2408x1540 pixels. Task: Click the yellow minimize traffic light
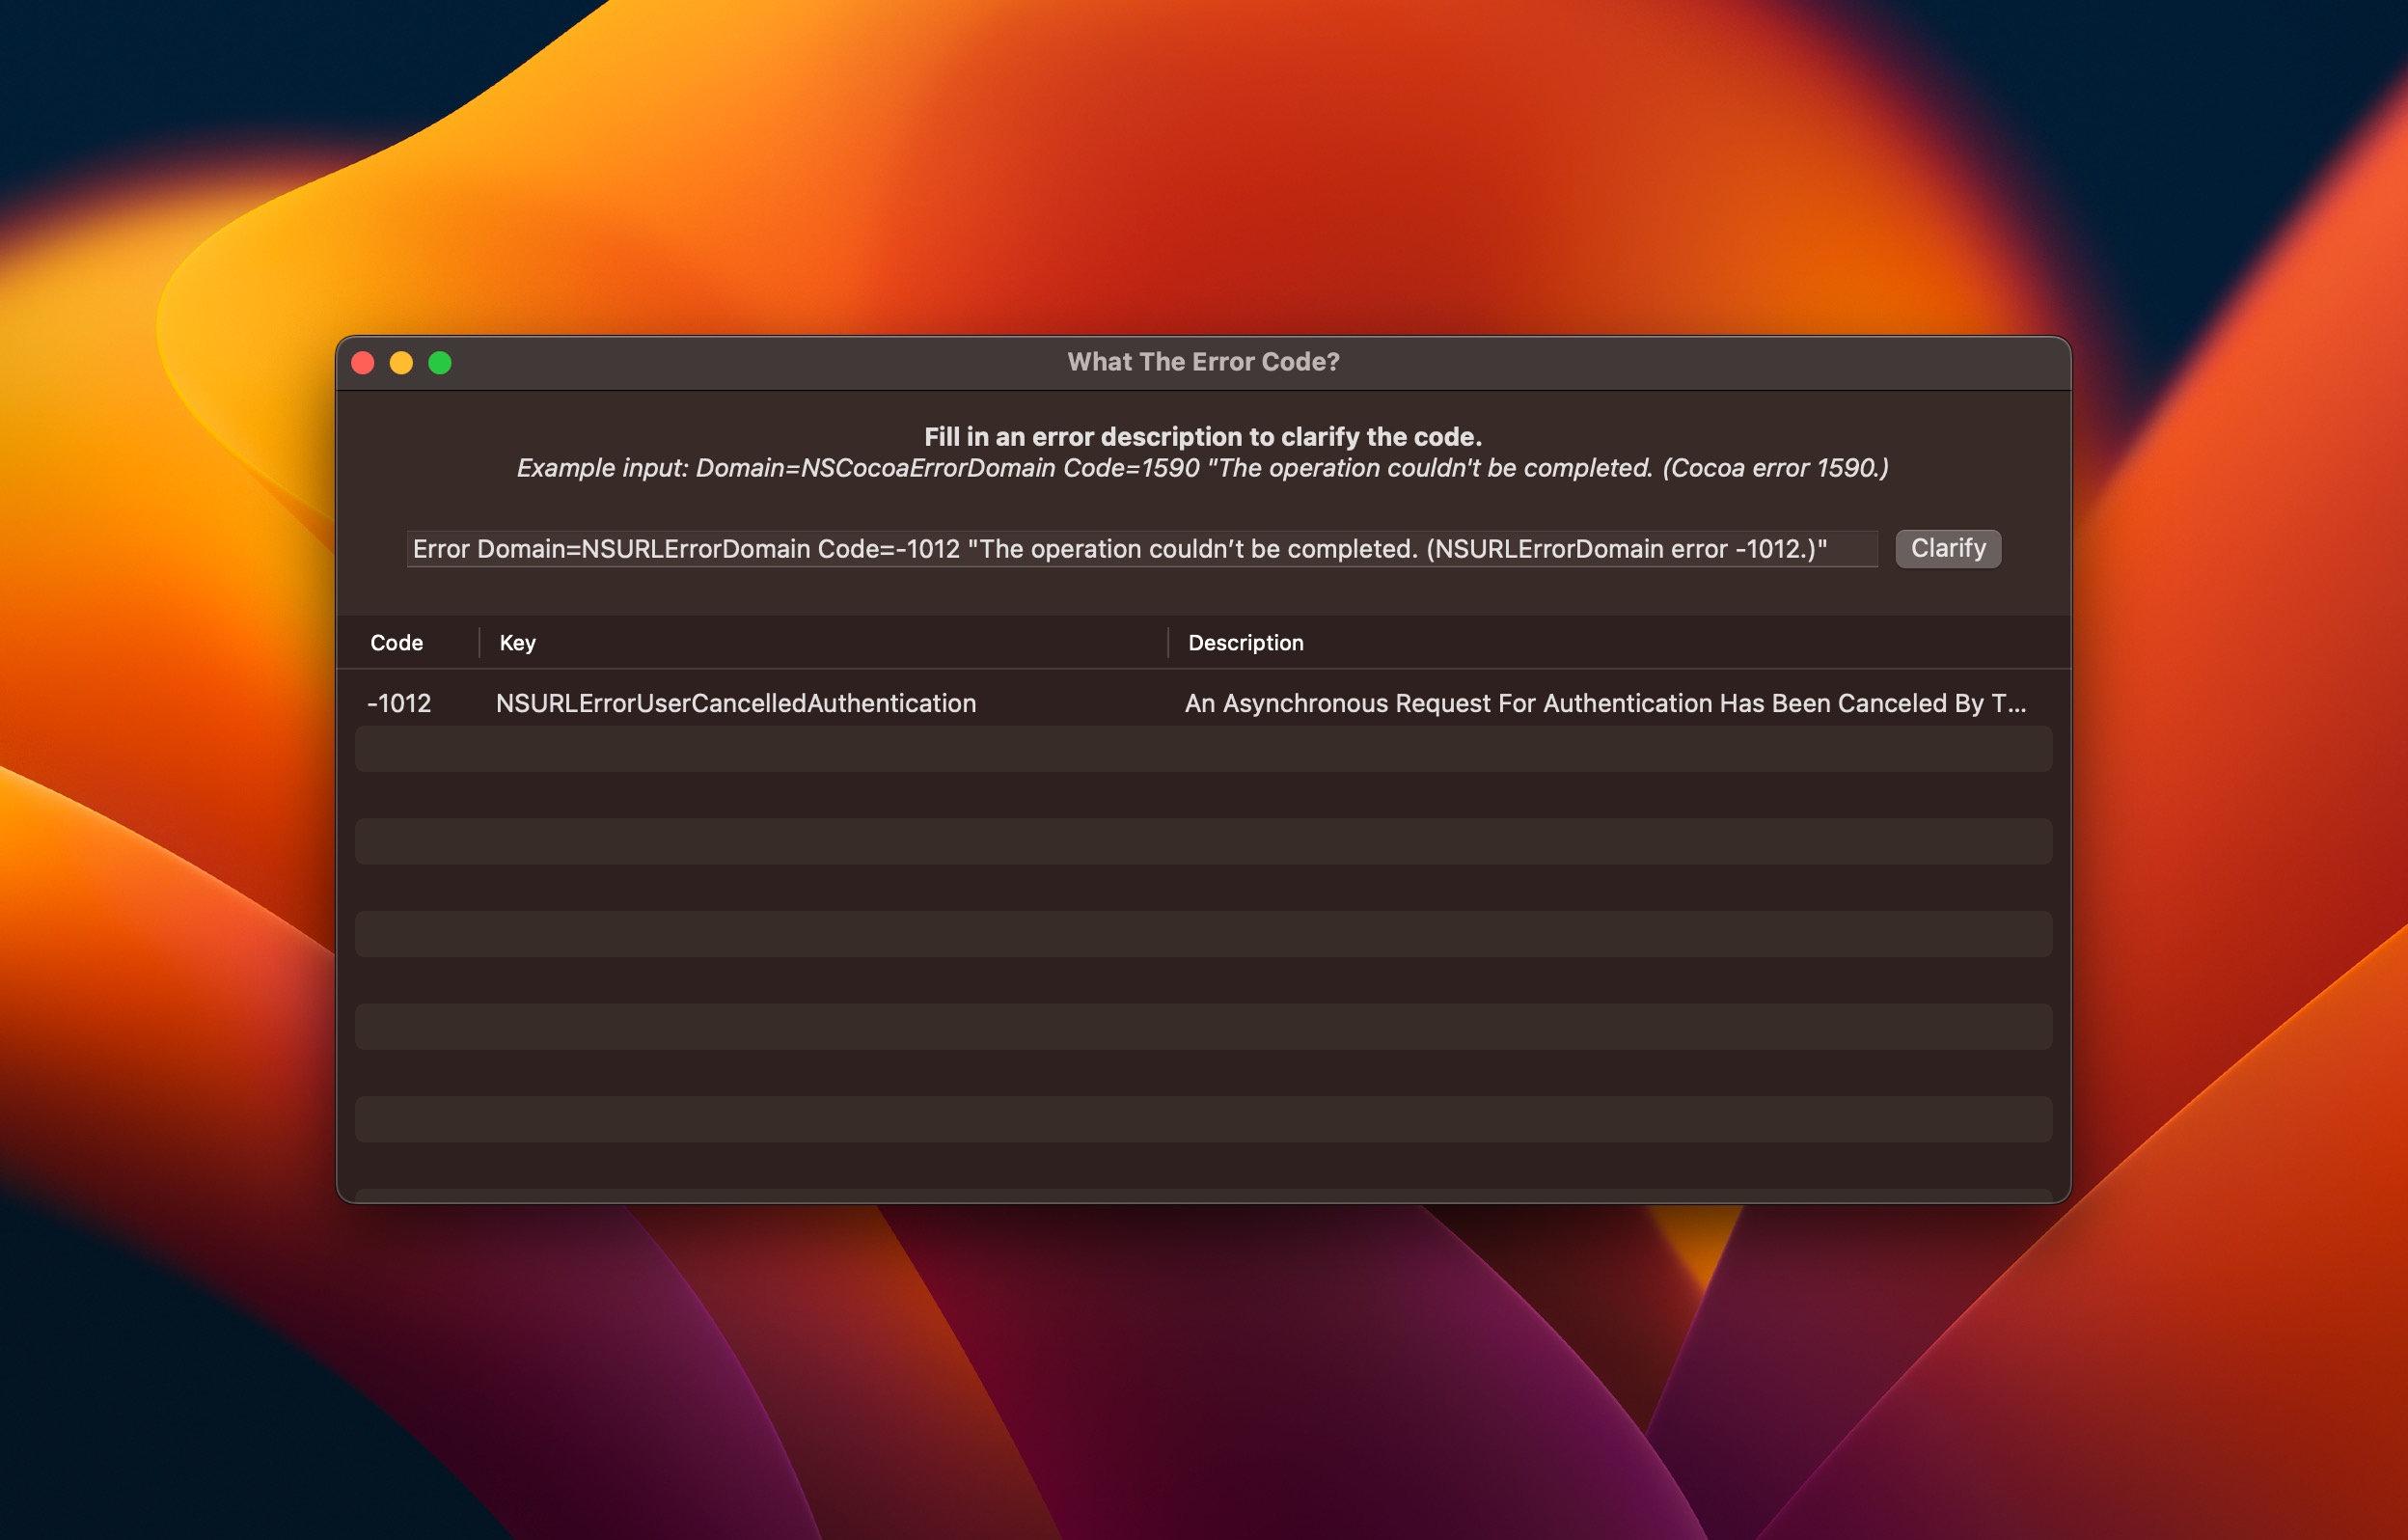[400, 363]
